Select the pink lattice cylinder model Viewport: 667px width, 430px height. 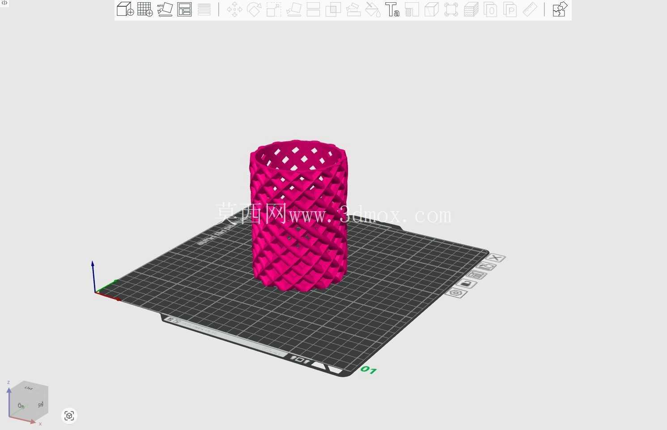299,216
